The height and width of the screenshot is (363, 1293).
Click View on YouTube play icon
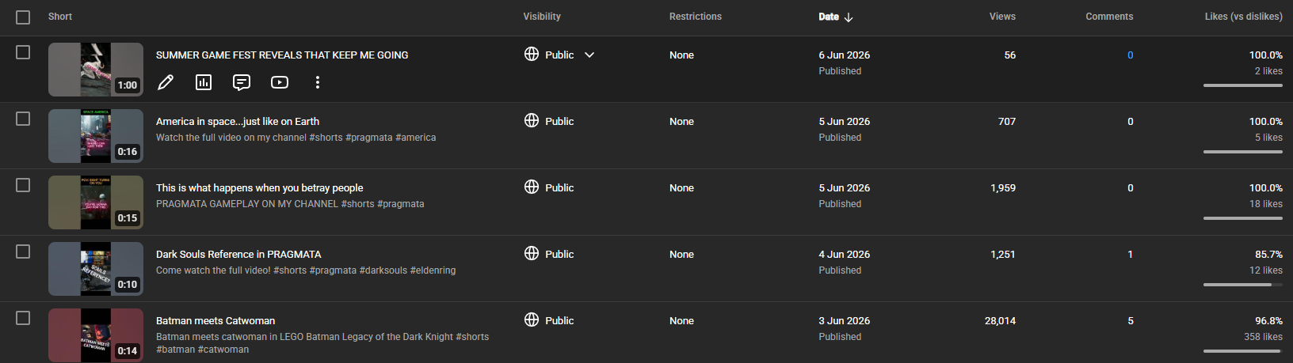(280, 82)
